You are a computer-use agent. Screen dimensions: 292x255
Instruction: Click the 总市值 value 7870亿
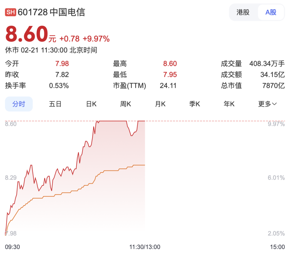(274, 86)
